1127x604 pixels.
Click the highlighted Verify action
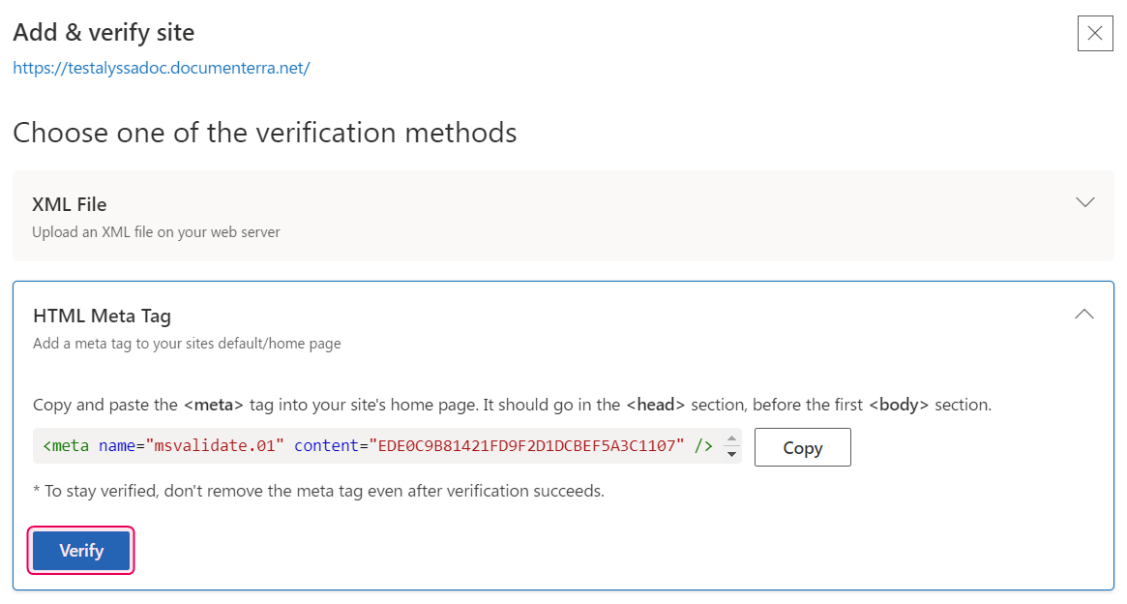[80, 550]
